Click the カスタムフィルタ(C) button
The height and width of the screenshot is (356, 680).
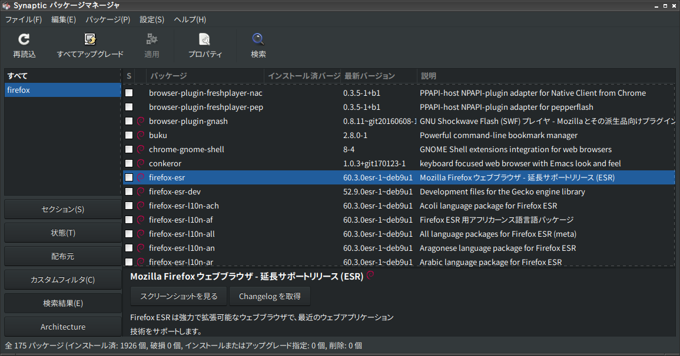click(63, 280)
